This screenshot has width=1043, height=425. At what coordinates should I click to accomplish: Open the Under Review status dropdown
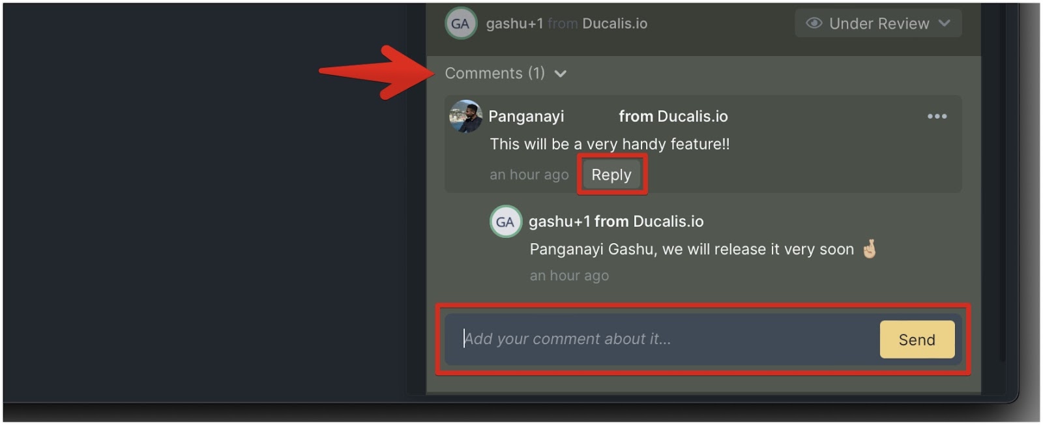(878, 23)
